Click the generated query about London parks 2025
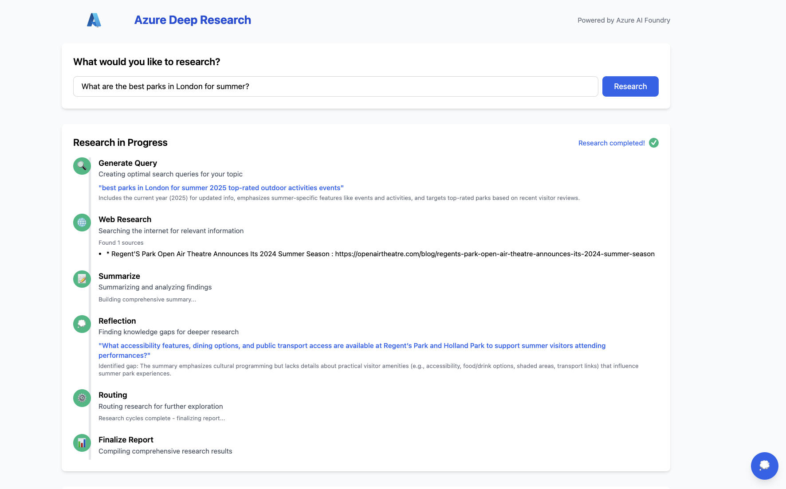The width and height of the screenshot is (786, 489). [221, 188]
